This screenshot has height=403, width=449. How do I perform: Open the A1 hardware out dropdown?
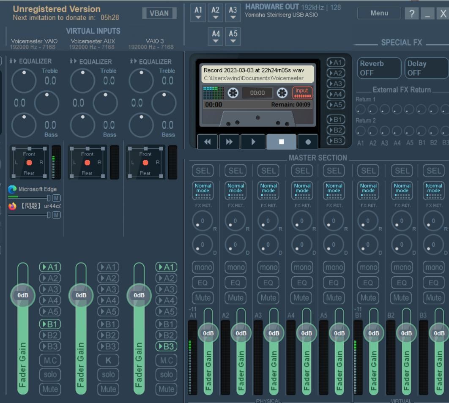click(x=198, y=13)
